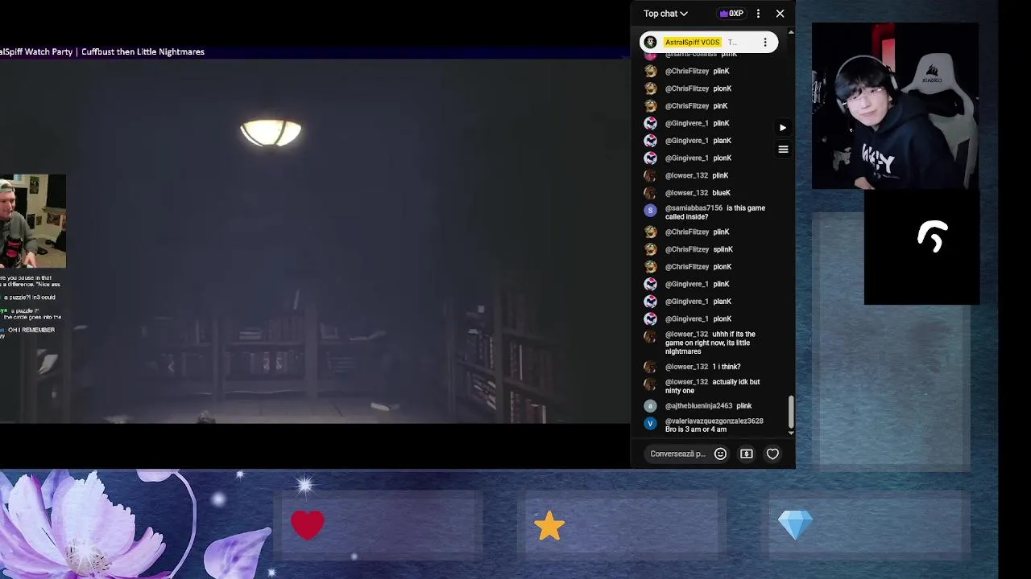Open the AstralSpiff VODS pinned message avatar
1031x579 pixels.
651,42
